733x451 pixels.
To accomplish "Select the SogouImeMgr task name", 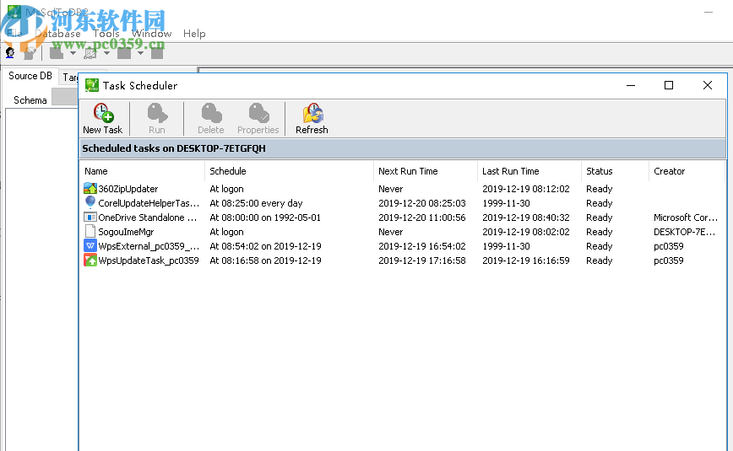I will pos(126,232).
